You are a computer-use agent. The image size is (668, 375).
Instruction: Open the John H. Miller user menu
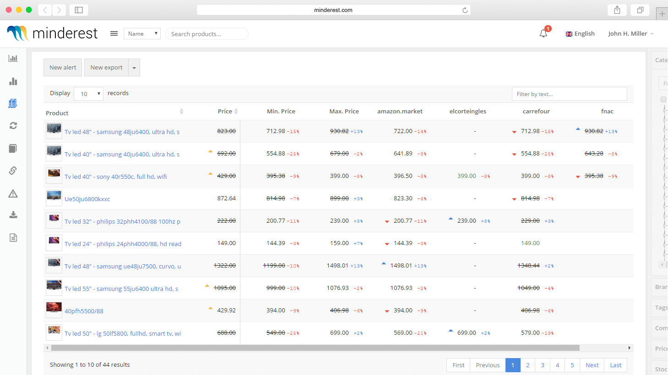tap(630, 33)
